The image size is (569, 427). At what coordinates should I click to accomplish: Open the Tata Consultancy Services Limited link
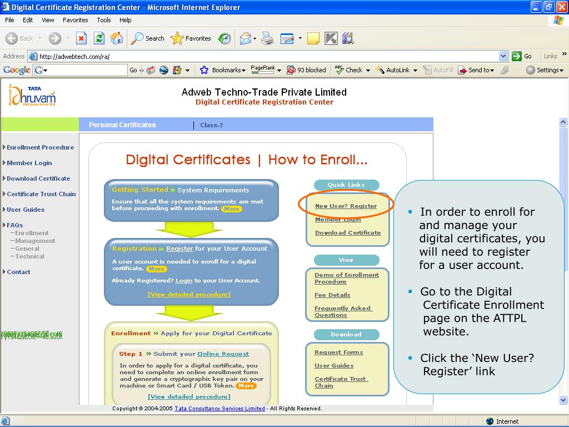pos(219,409)
